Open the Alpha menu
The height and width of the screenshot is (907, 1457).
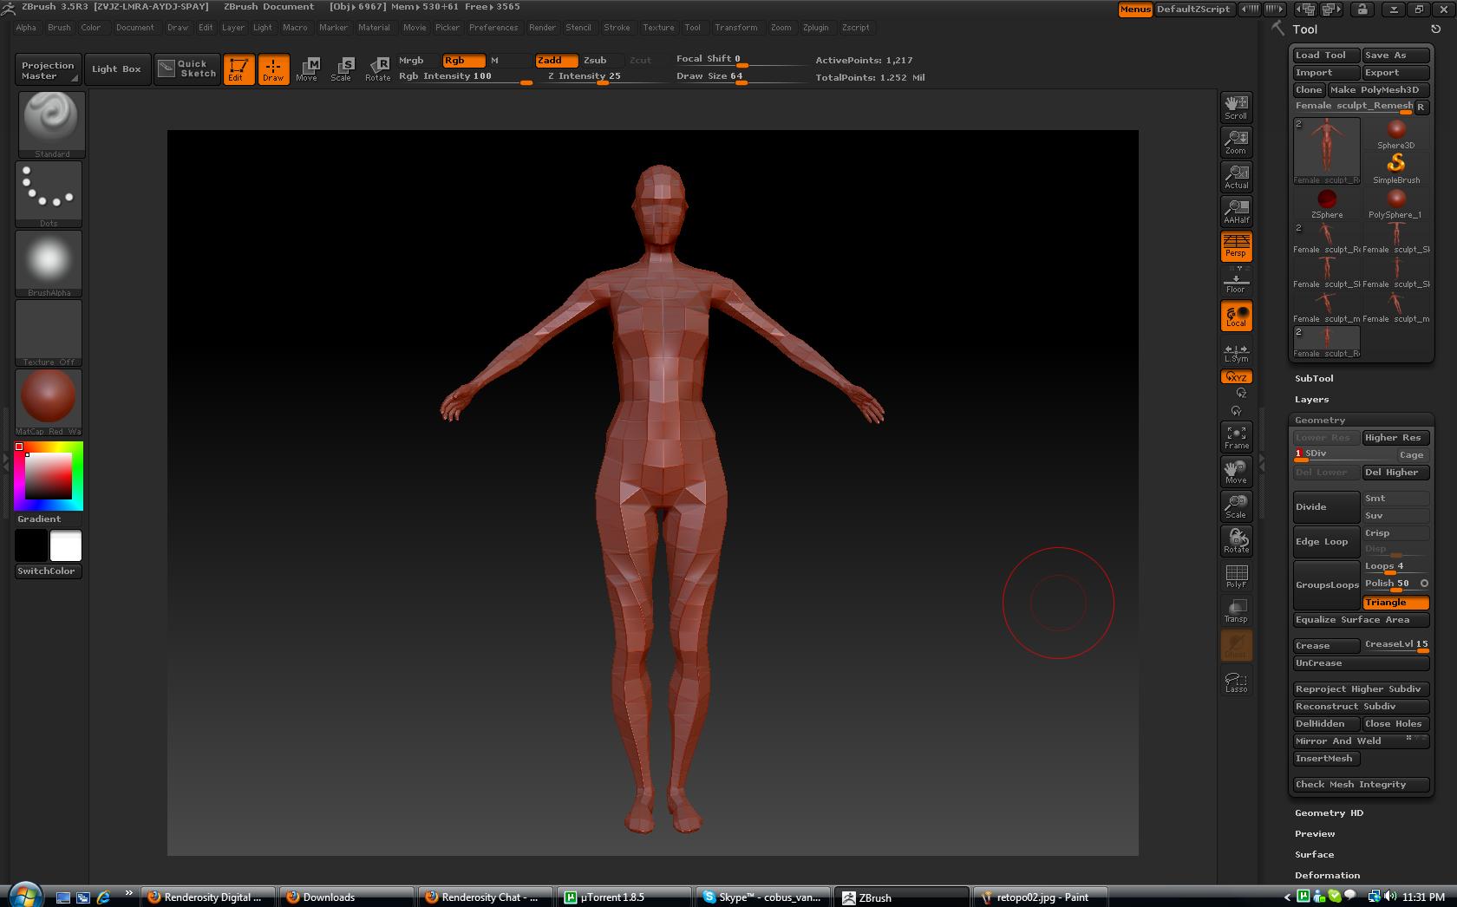click(26, 28)
